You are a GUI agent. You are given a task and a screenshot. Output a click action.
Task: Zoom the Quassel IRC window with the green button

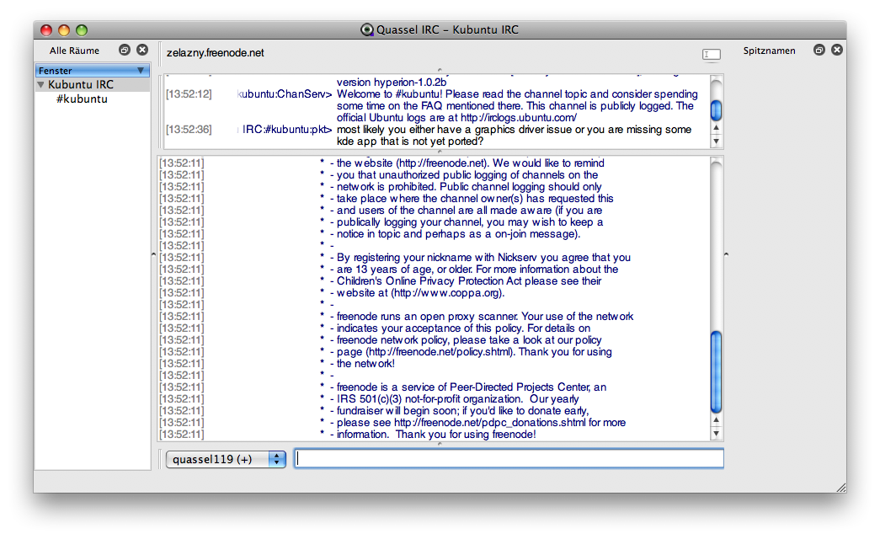coord(82,30)
